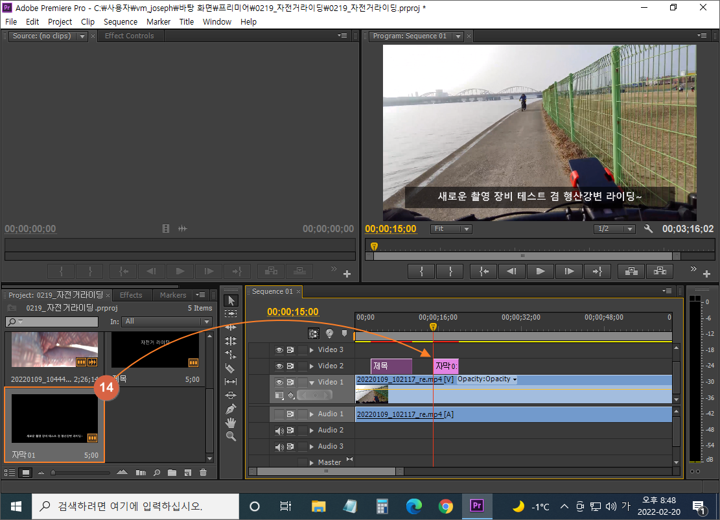Select the Rolling Edit tool
Image resolution: width=720 pixels, height=520 pixels.
[231, 341]
